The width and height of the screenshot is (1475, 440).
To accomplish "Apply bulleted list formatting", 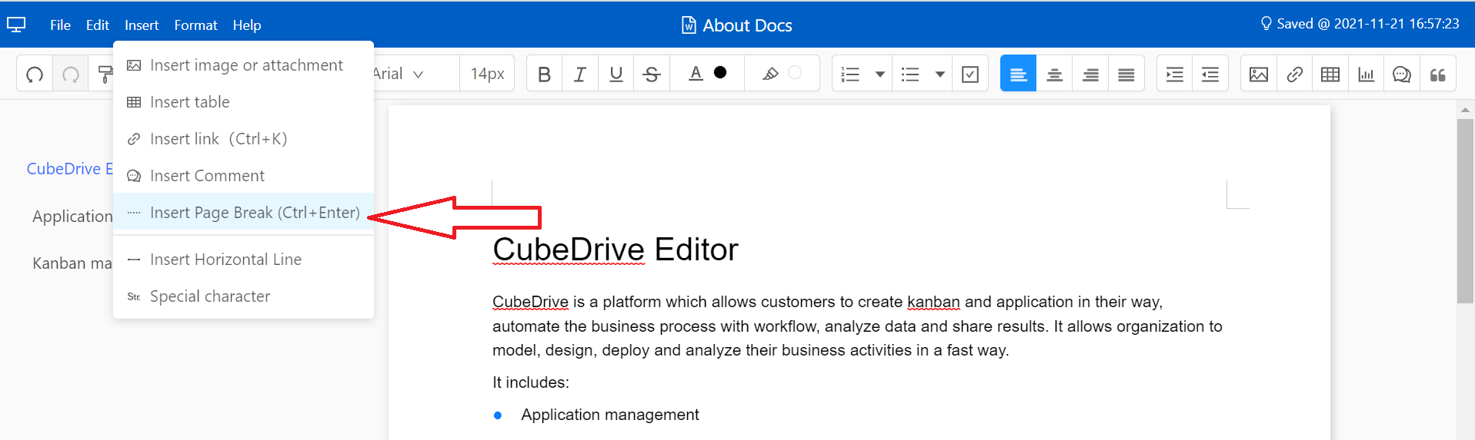I will 910,74.
